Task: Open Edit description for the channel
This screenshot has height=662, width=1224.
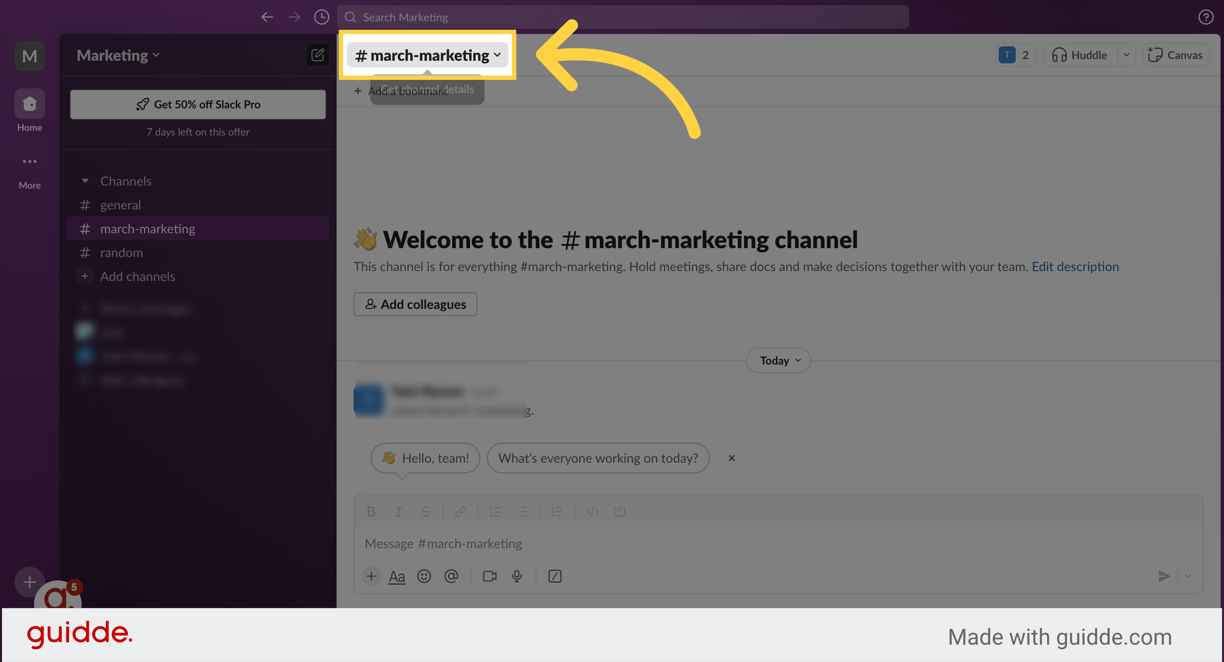Action: [x=1075, y=266]
